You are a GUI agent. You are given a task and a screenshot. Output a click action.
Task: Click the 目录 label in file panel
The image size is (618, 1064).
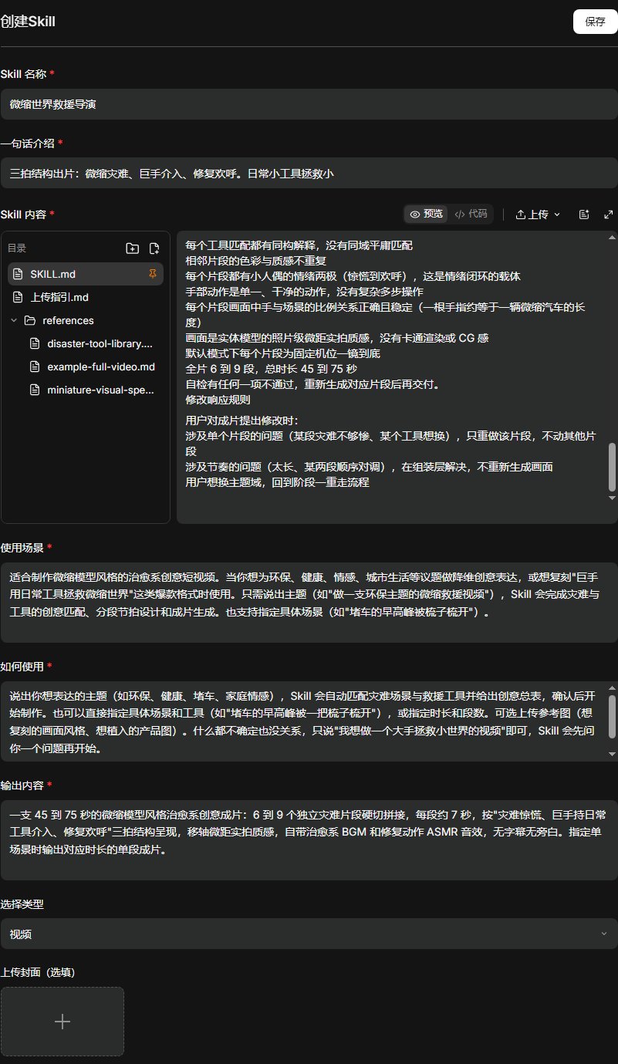[17, 248]
